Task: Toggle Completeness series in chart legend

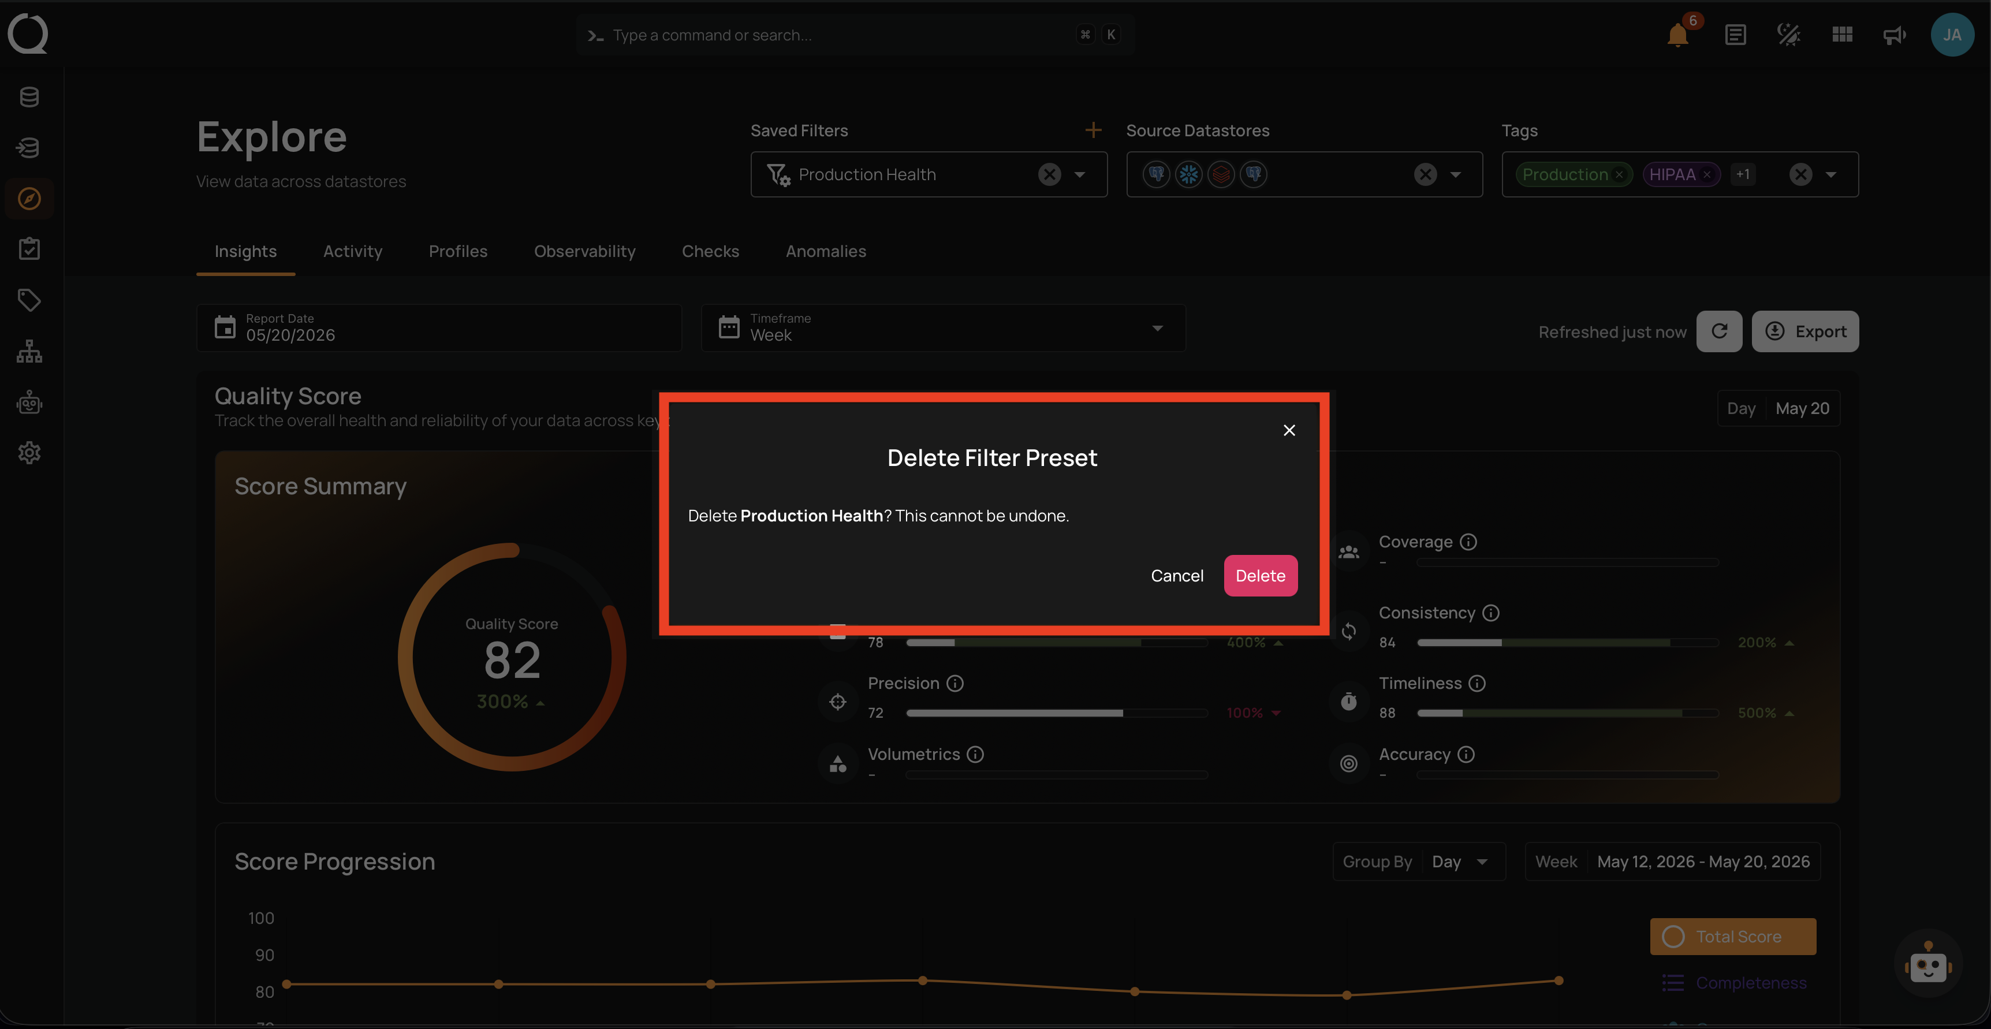Action: pos(1735,983)
